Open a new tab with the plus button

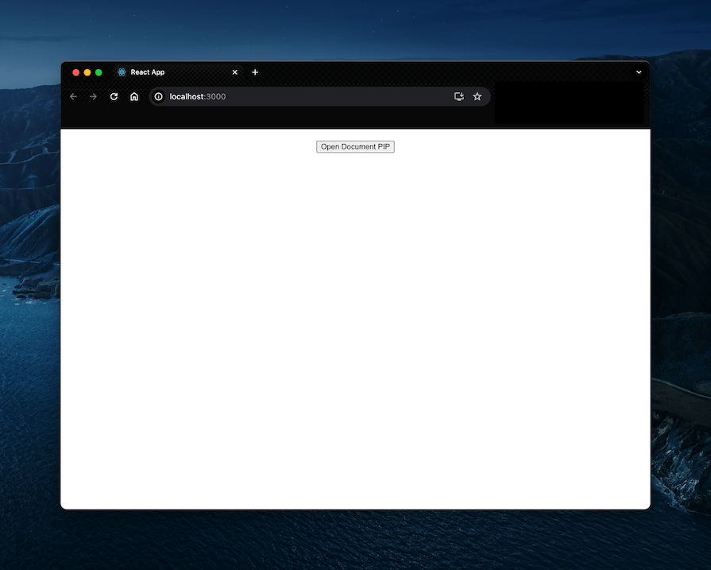(x=255, y=72)
